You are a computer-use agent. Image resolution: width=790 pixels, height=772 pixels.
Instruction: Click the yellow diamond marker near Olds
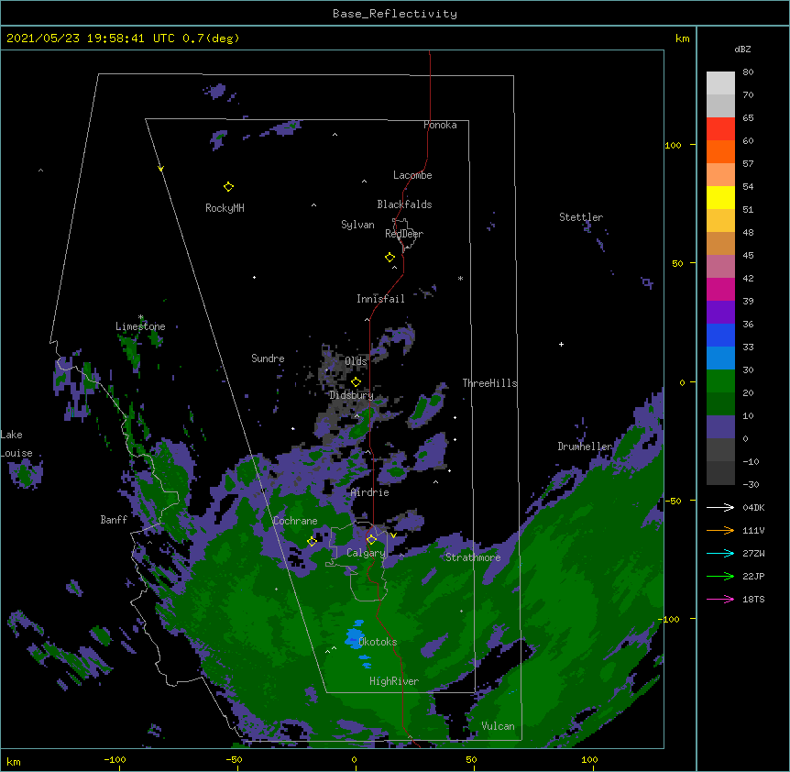click(356, 382)
